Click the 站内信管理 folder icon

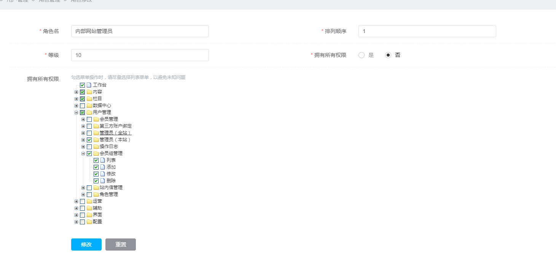96,188
